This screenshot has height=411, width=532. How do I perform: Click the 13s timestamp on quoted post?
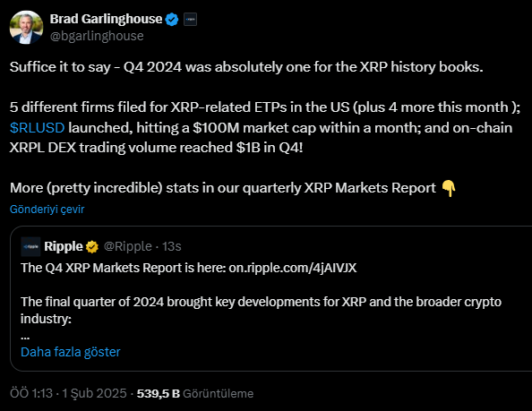point(172,246)
